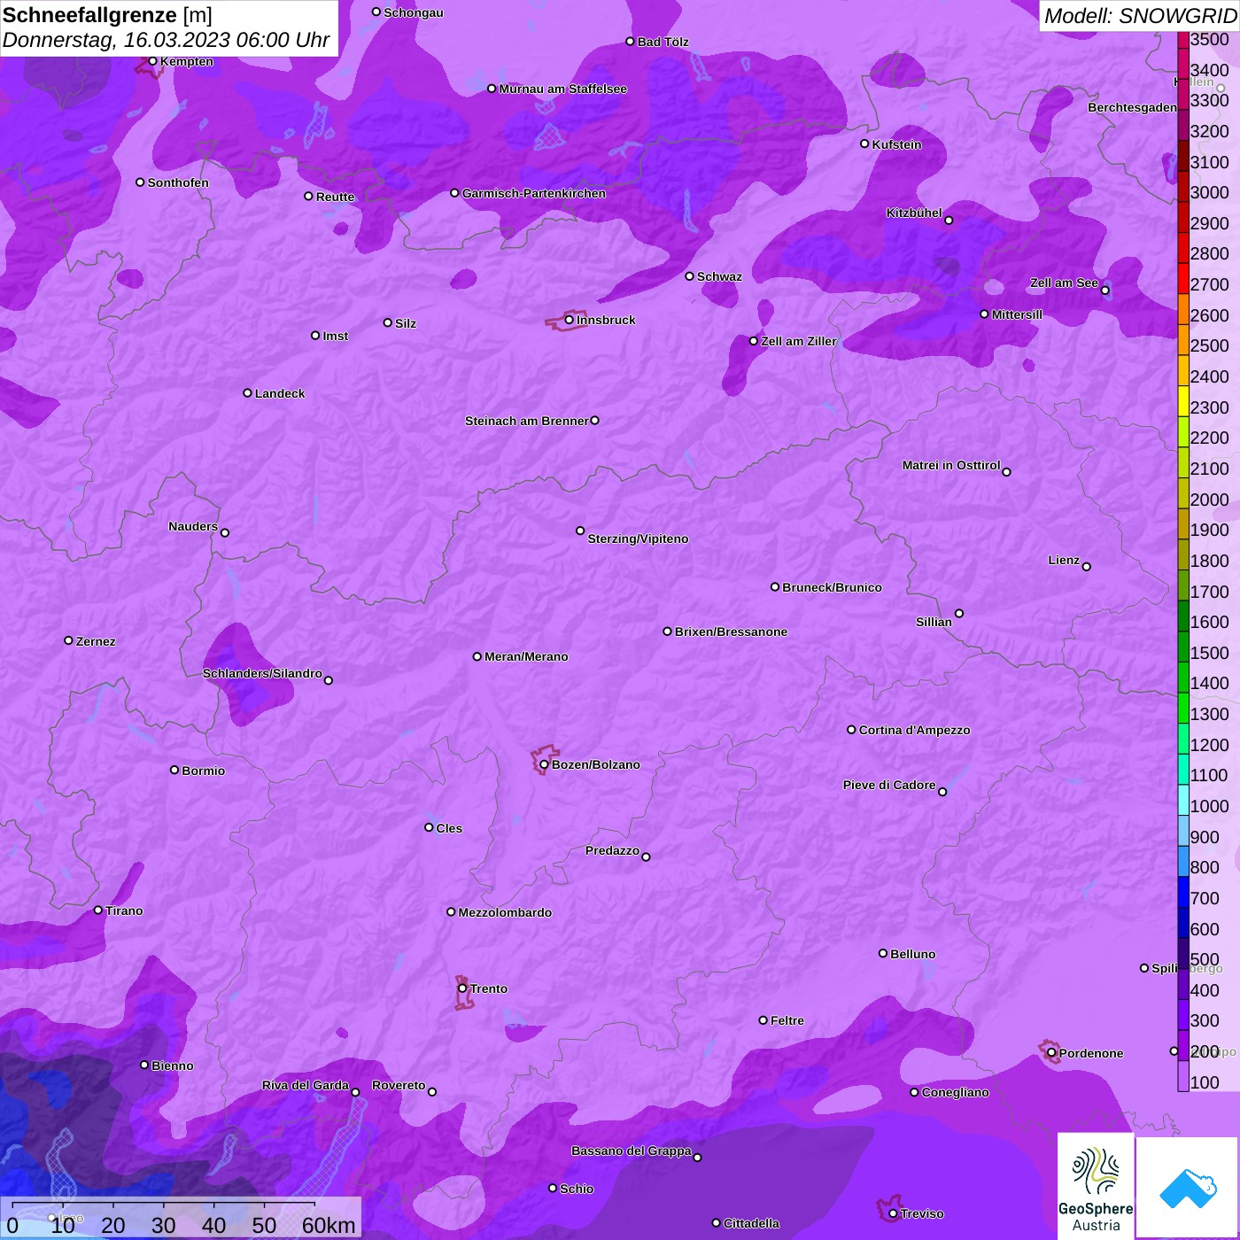The width and height of the screenshot is (1240, 1240).
Task: Select the "2000" legend value
Action: click(1210, 500)
